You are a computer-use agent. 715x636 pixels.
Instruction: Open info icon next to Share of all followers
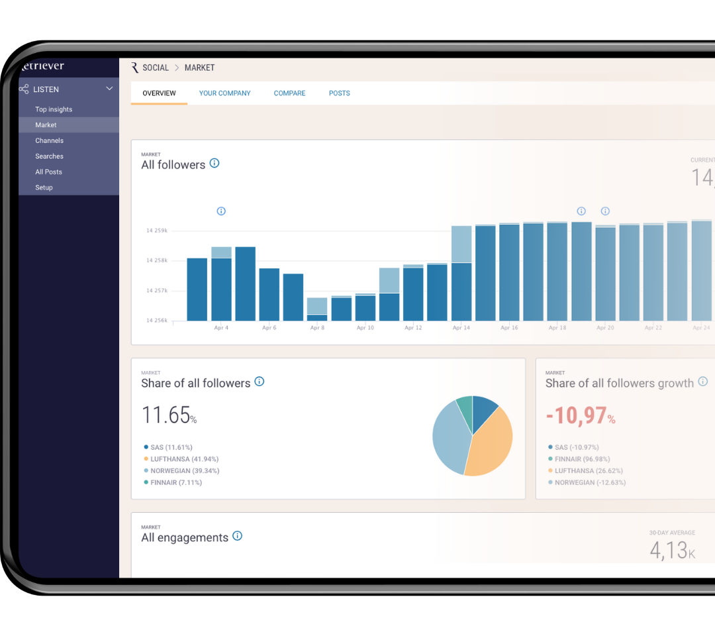pos(260,382)
